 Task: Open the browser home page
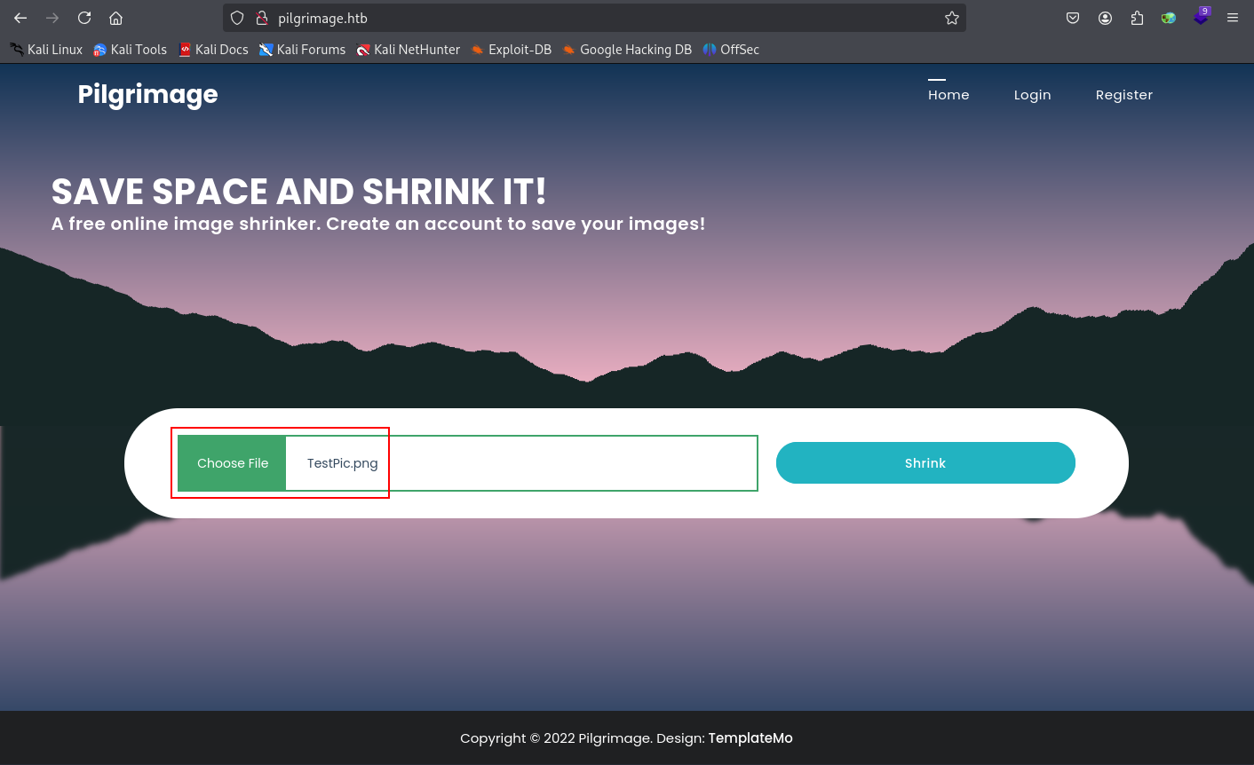pyautogui.click(x=115, y=18)
